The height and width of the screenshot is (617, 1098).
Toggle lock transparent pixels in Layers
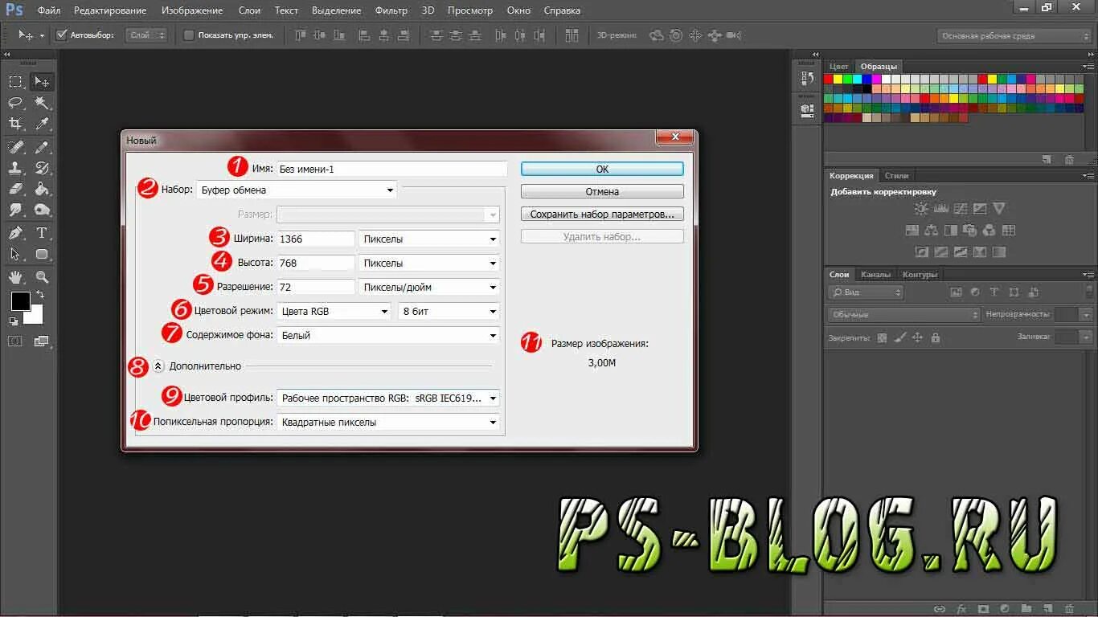pos(882,338)
